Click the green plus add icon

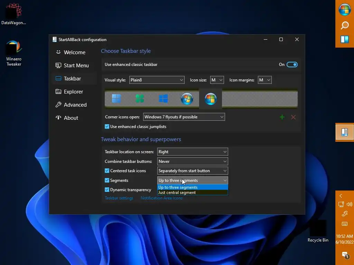282,117
